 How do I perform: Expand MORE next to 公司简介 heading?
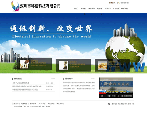[x=93, y=79]
